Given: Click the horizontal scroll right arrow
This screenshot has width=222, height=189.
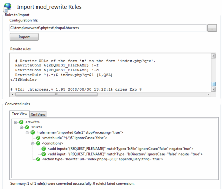Looking at the screenshot, I should coord(208,94).
